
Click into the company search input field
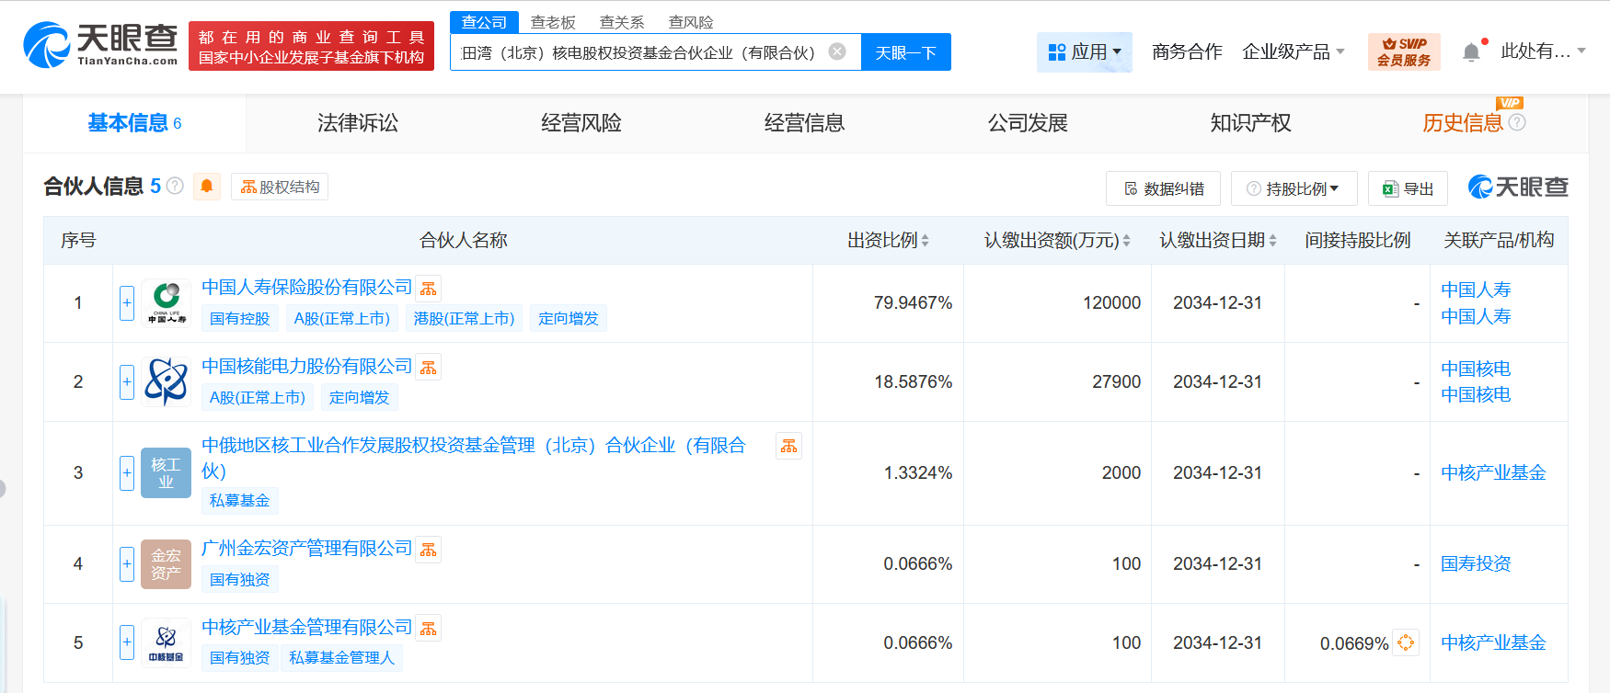[638, 52]
